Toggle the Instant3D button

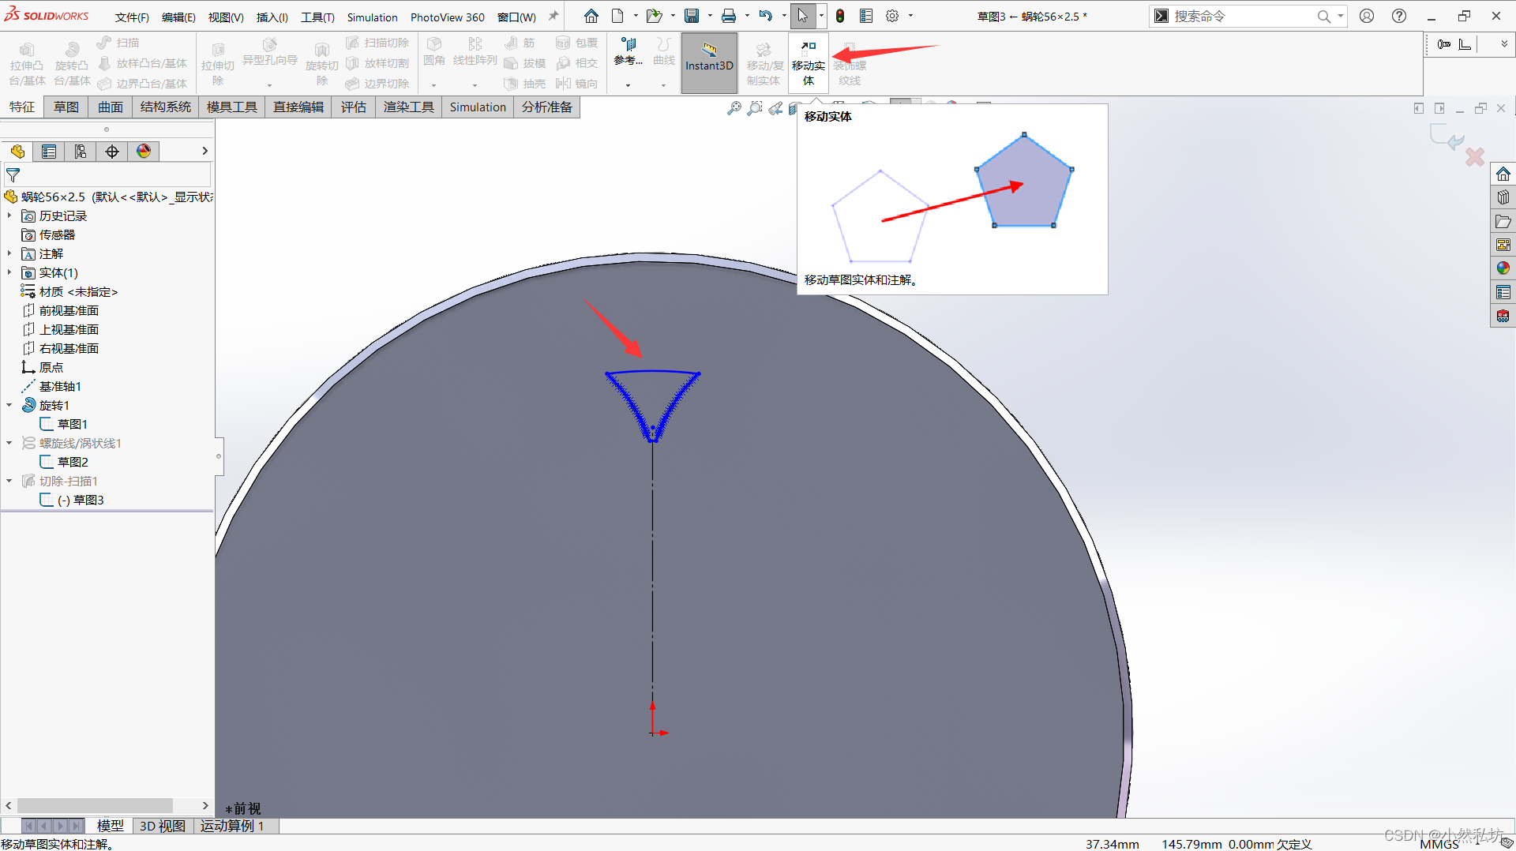(709, 63)
